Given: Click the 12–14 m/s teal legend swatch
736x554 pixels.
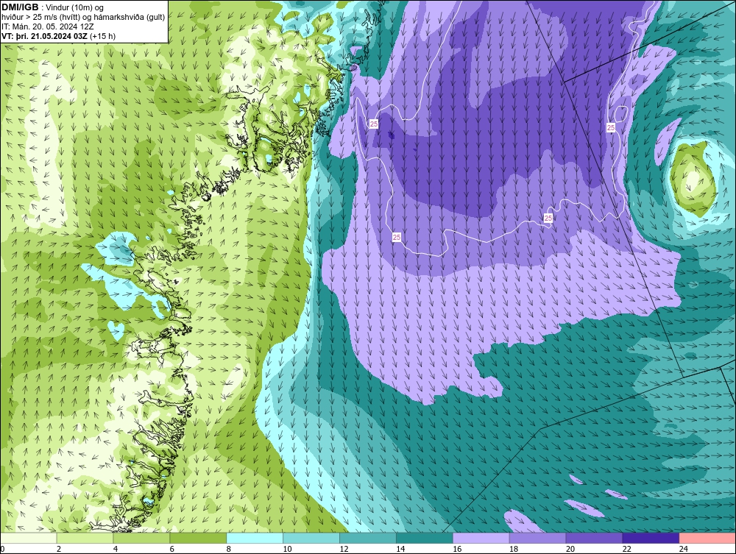Looking at the screenshot, I should pos(367,538).
